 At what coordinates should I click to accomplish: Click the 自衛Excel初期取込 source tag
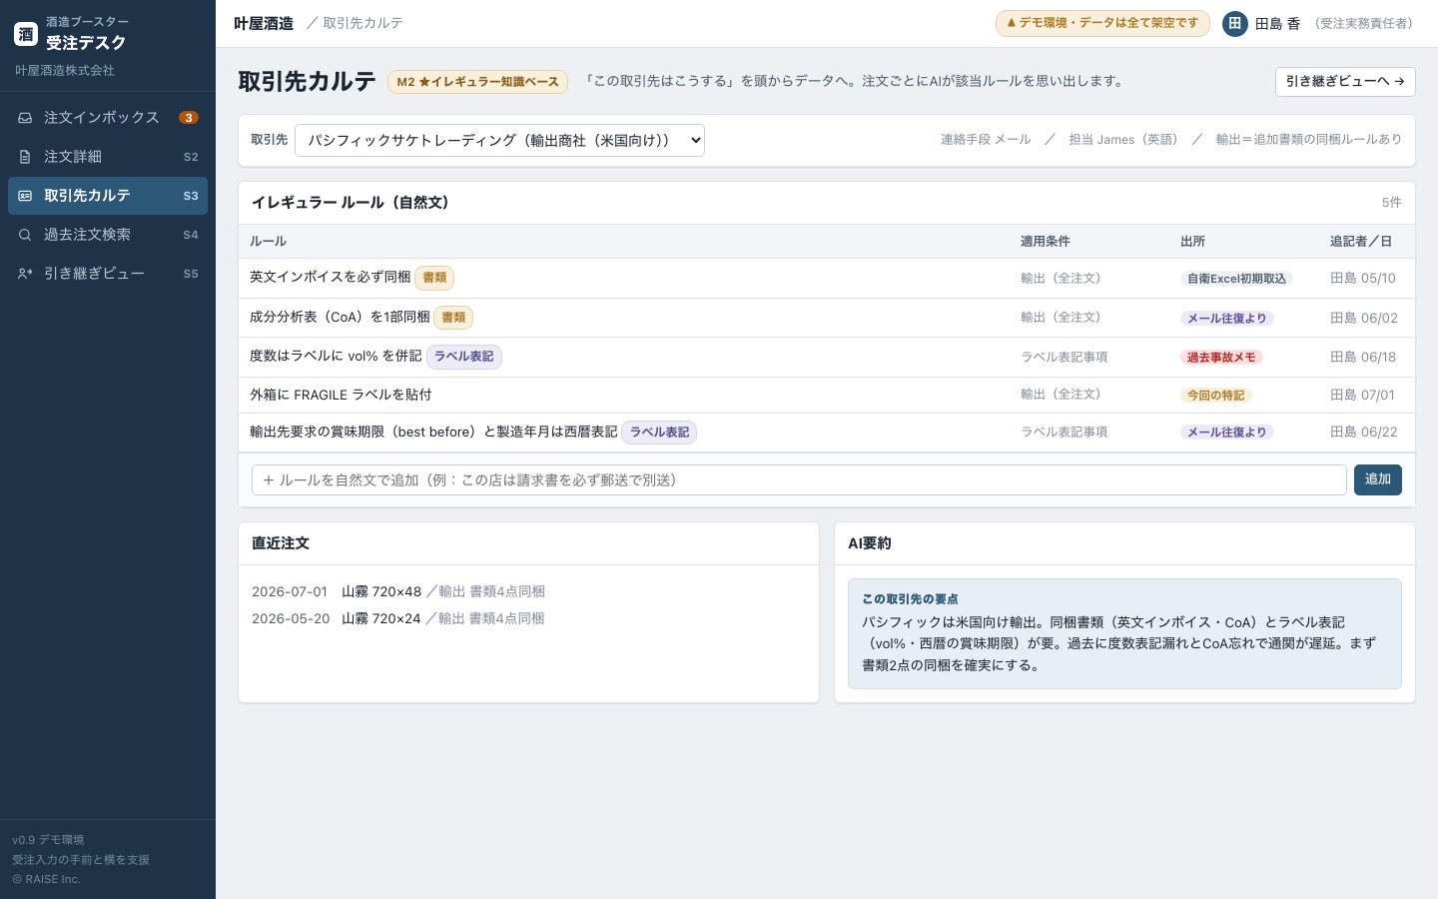coord(1236,279)
